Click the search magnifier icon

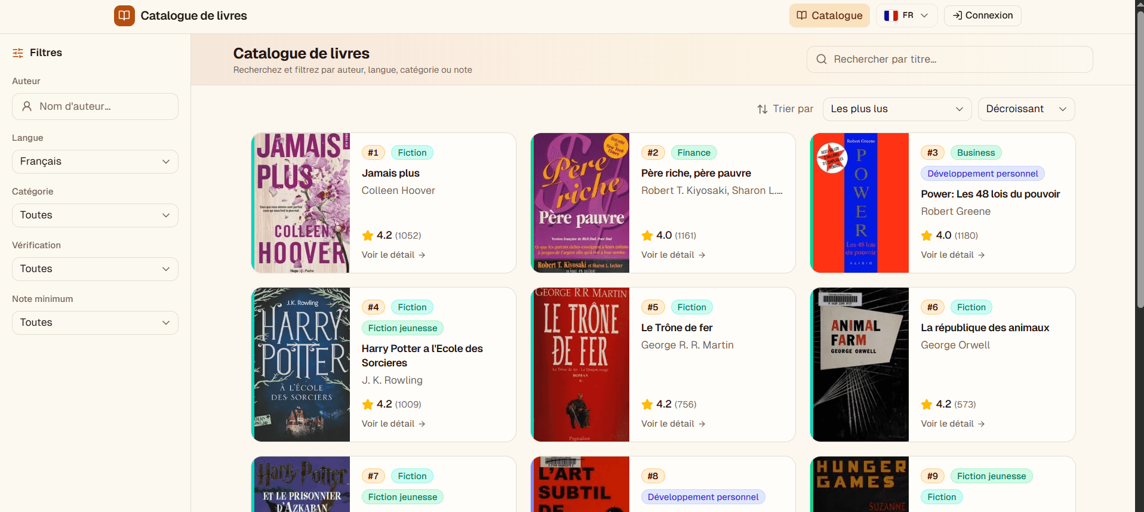pos(822,59)
